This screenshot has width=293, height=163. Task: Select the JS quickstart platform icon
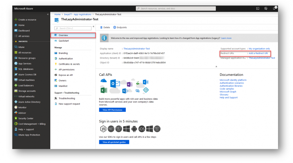(x=103, y=129)
